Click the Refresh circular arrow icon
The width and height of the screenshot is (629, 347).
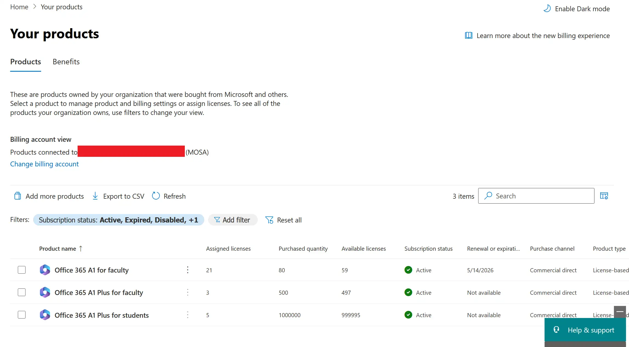(156, 196)
